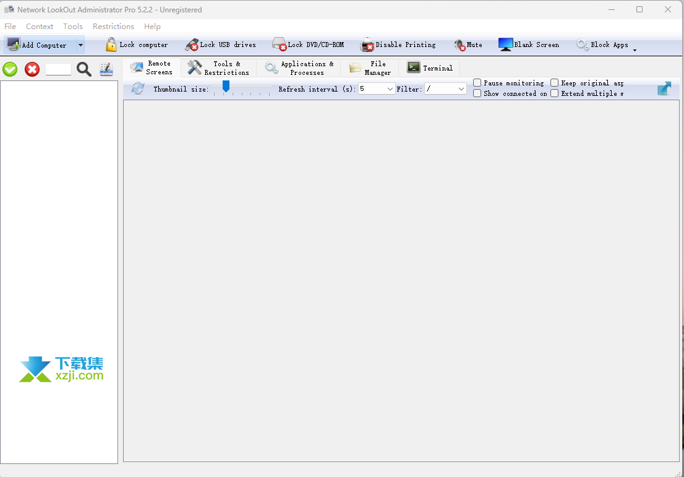Click the edit list notepad icon
Viewport: 684px width, 477px height.
point(106,69)
